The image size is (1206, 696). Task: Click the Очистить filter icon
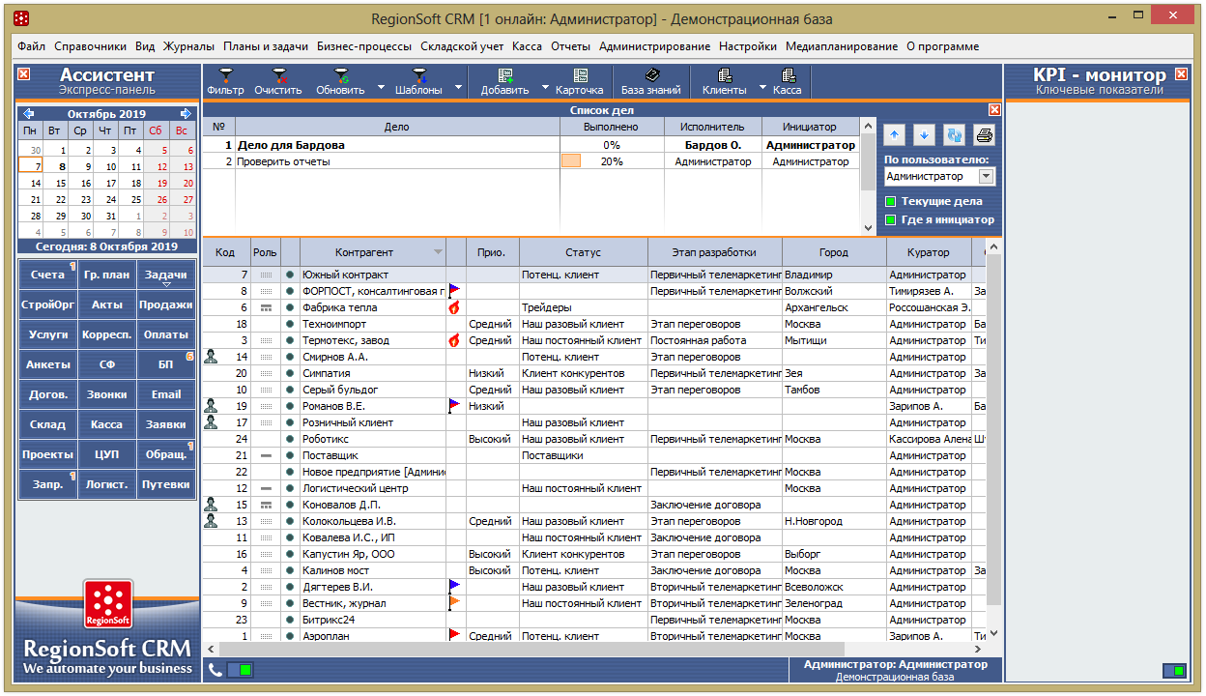[x=278, y=75]
